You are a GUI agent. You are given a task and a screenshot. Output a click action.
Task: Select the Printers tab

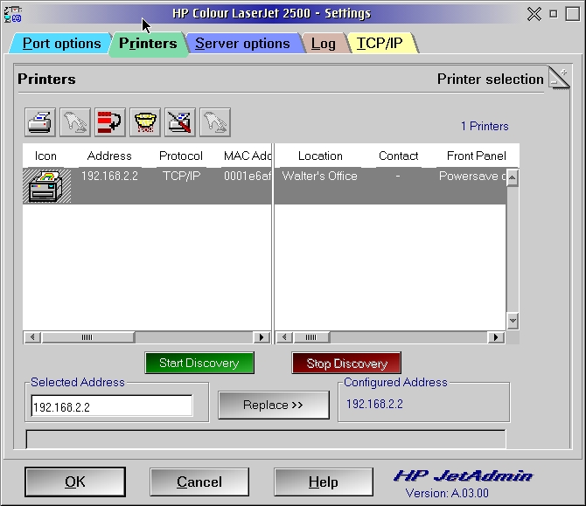point(148,44)
